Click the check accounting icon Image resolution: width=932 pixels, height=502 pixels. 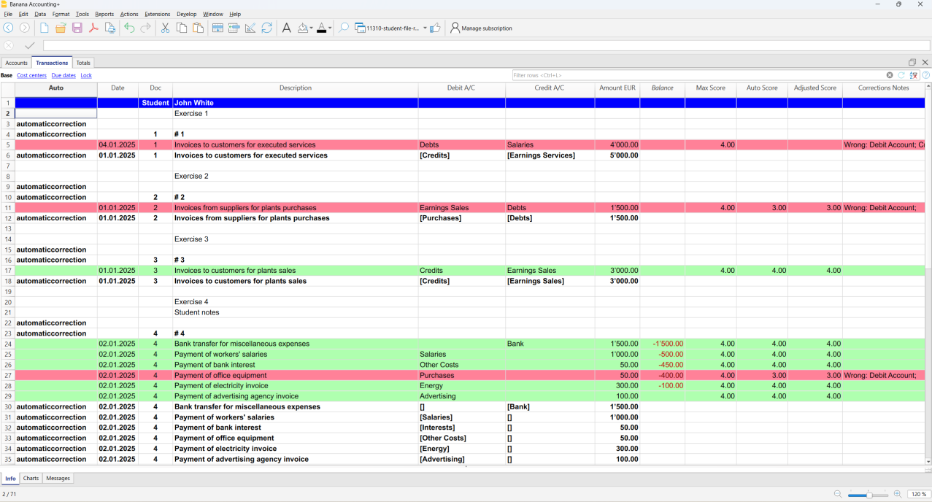(x=250, y=28)
